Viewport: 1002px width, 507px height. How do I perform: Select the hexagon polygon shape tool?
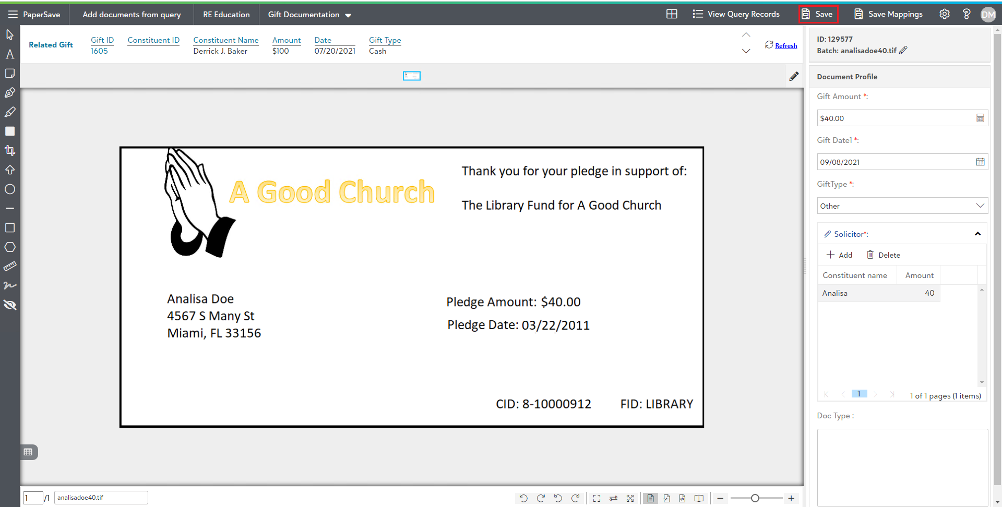click(x=9, y=247)
